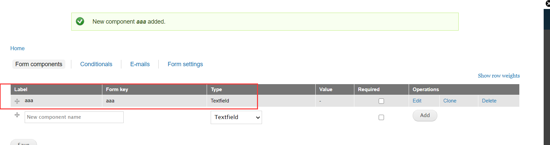
Task: Clone the aaa component
Action: coord(450,101)
